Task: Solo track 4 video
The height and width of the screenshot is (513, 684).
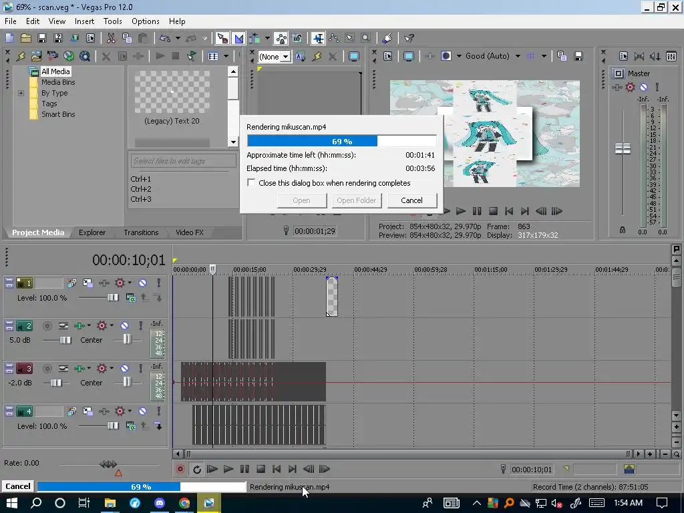Action: (x=158, y=411)
